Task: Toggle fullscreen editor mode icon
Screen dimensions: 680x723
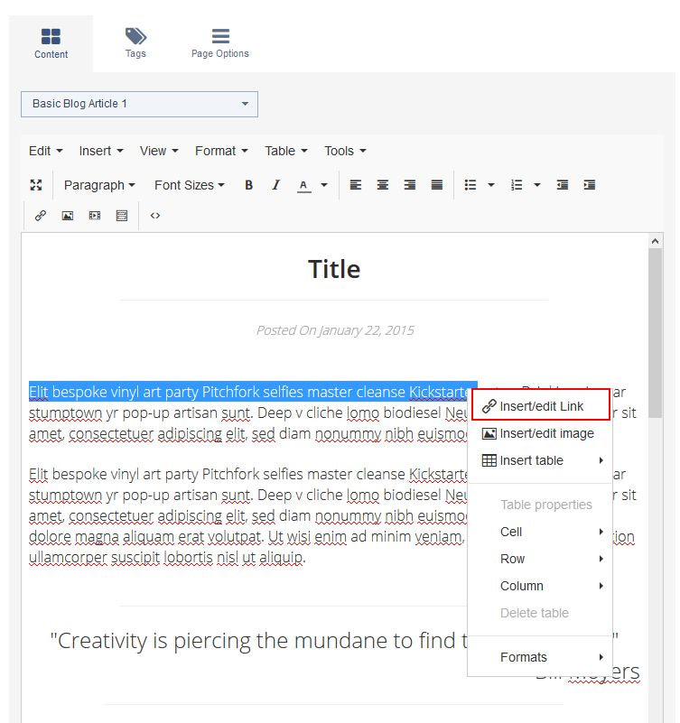Action: (x=36, y=185)
